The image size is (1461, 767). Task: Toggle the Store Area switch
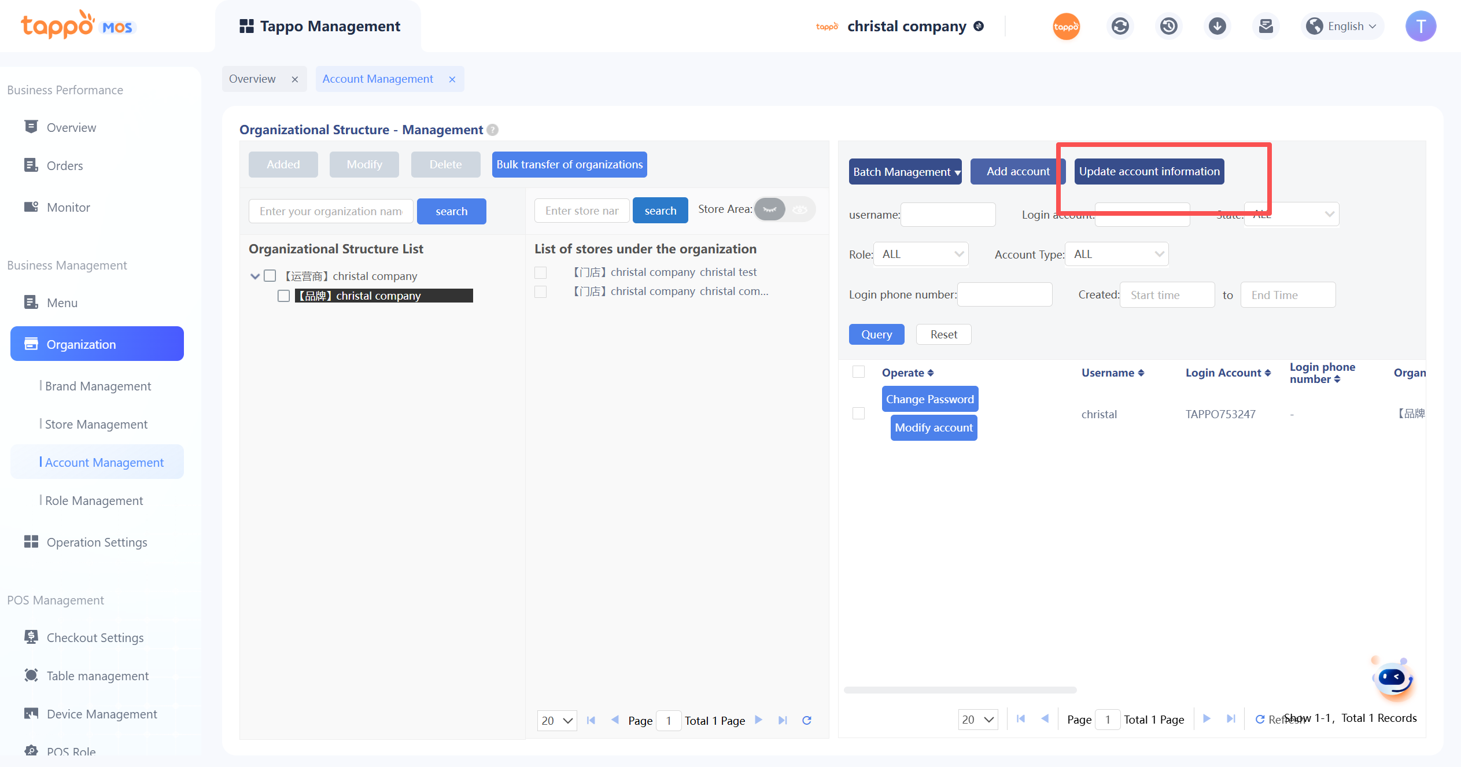[x=784, y=209]
